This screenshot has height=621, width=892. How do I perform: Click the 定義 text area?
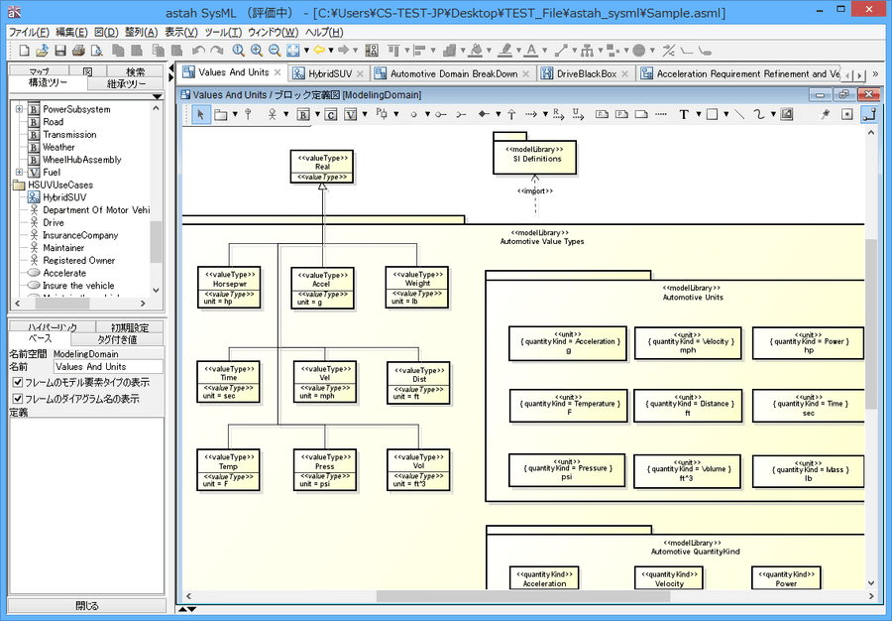pos(86,506)
